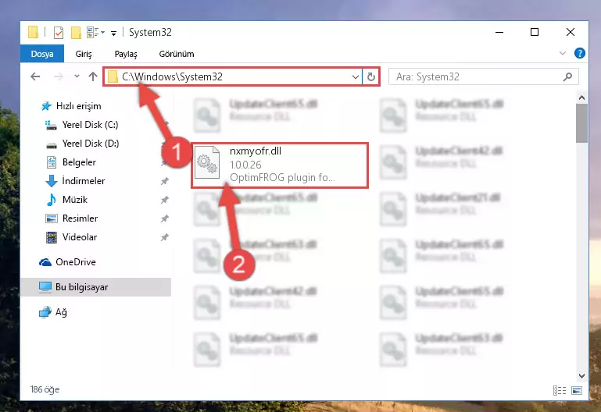The width and height of the screenshot is (601, 412).
Task: Go up one folder level
Action: click(93, 76)
